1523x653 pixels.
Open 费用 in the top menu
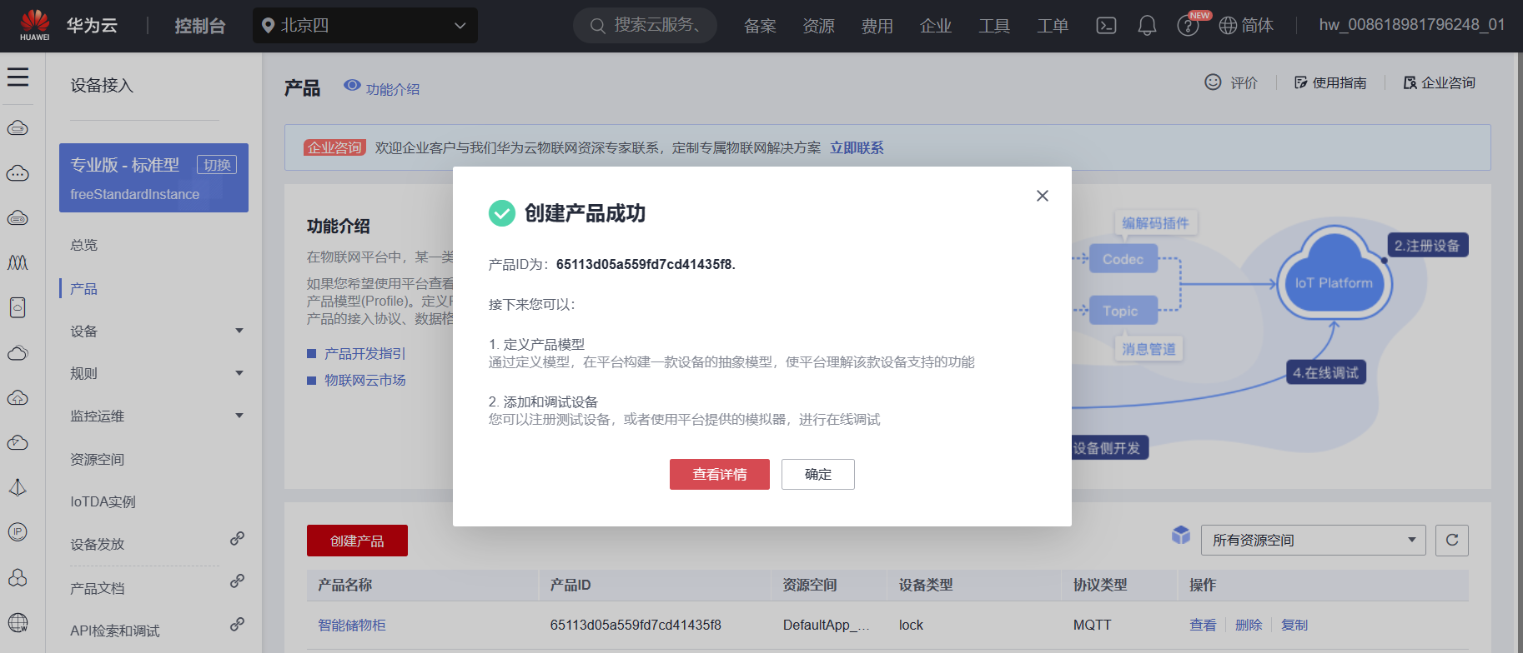877,26
